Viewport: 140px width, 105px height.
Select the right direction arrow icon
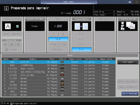[12, 44]
